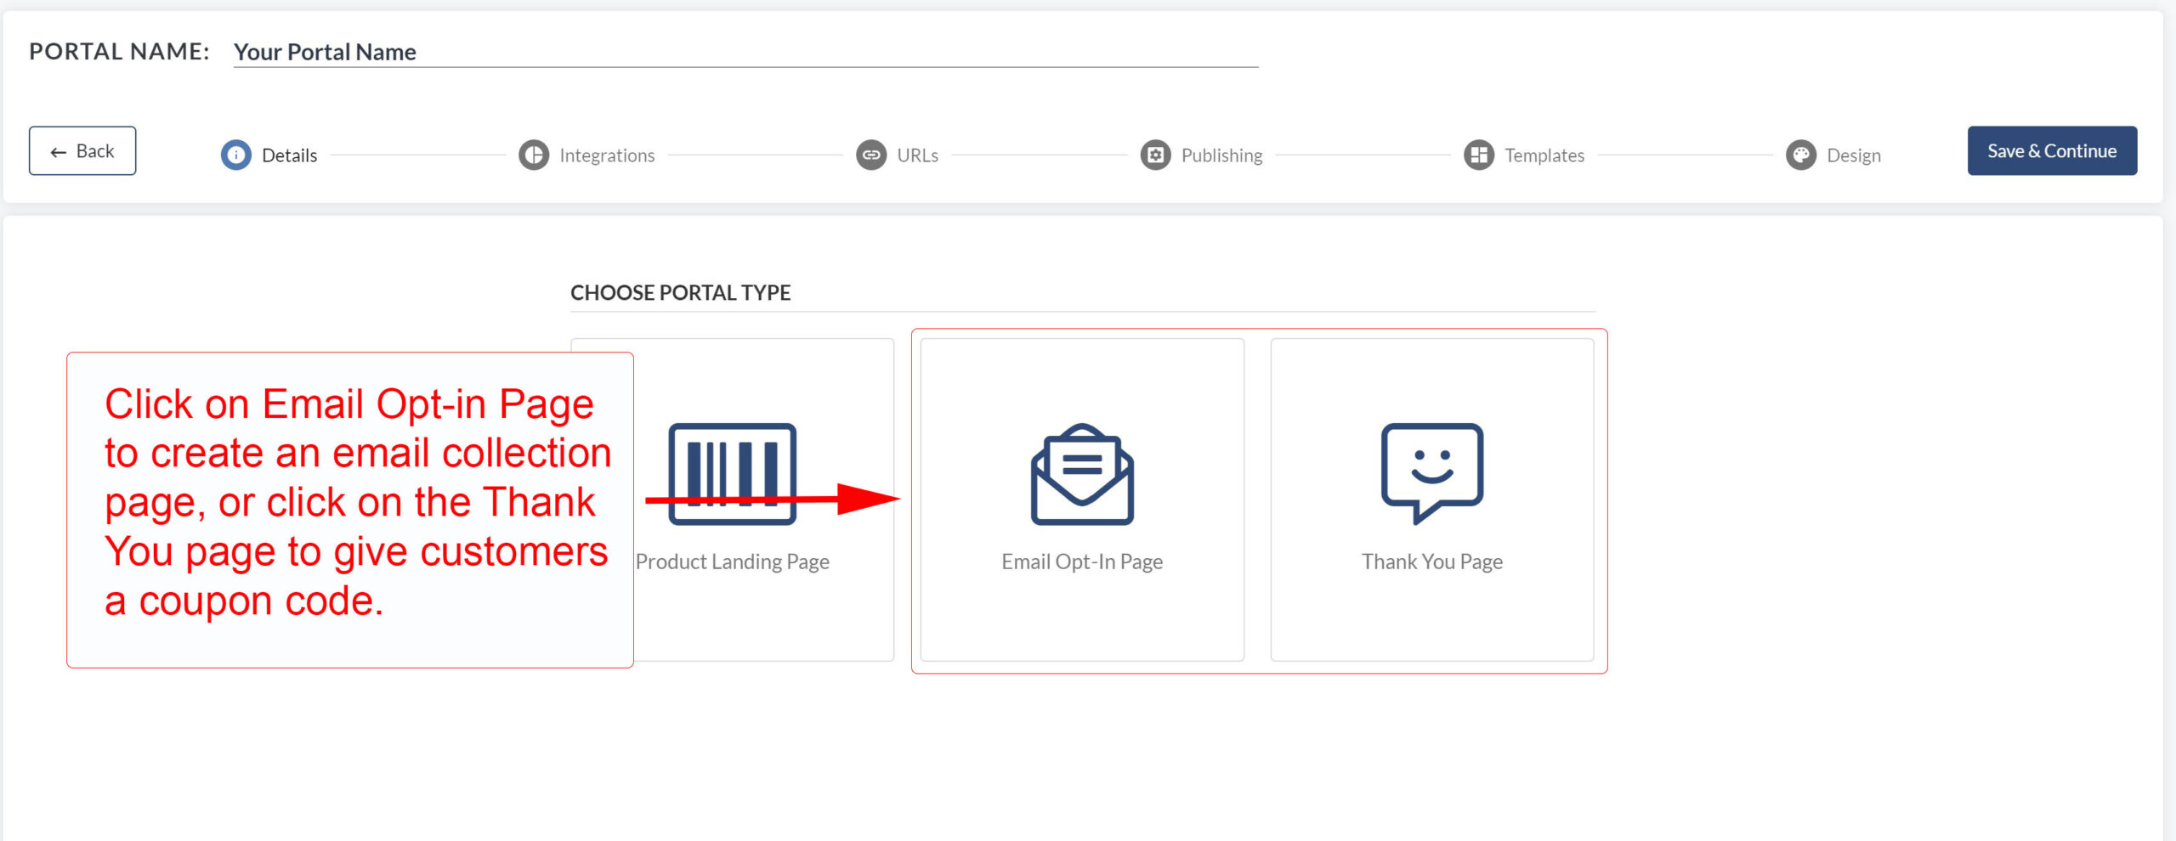The image size is (2176, 841).
Task: Jump to the Publishing step label
Action: 1221,155
